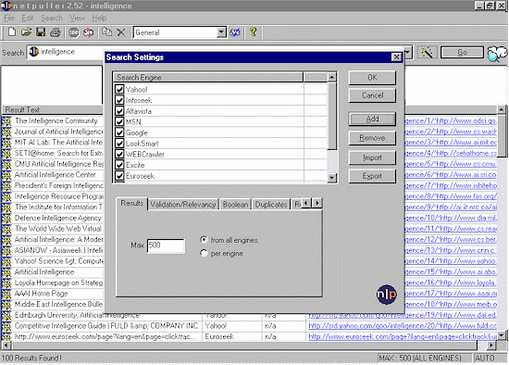Uncheck the Excite search engine
Image resolution: width=509 pixels, height=365 pixels.
coord(119,165)
